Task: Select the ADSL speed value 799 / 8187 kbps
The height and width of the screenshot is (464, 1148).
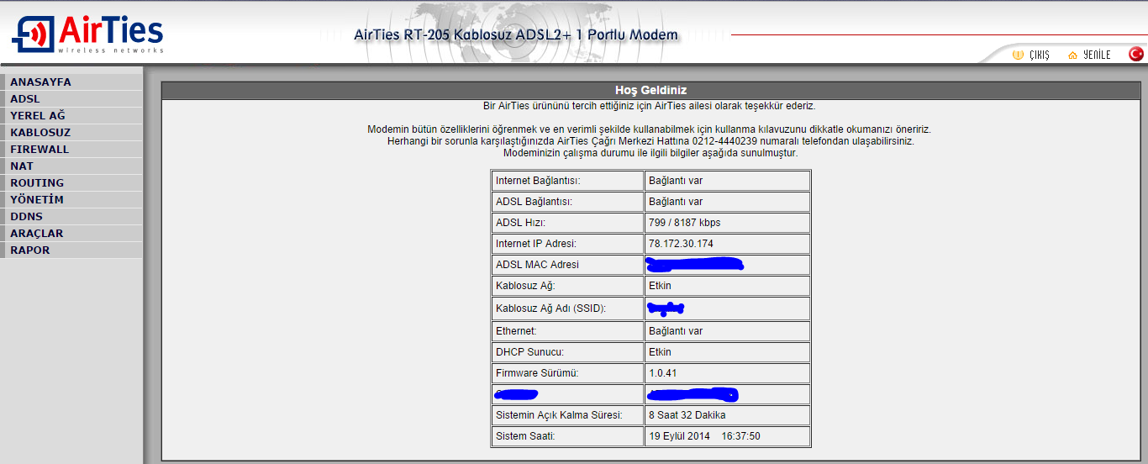Action: [x=684, y=223]
